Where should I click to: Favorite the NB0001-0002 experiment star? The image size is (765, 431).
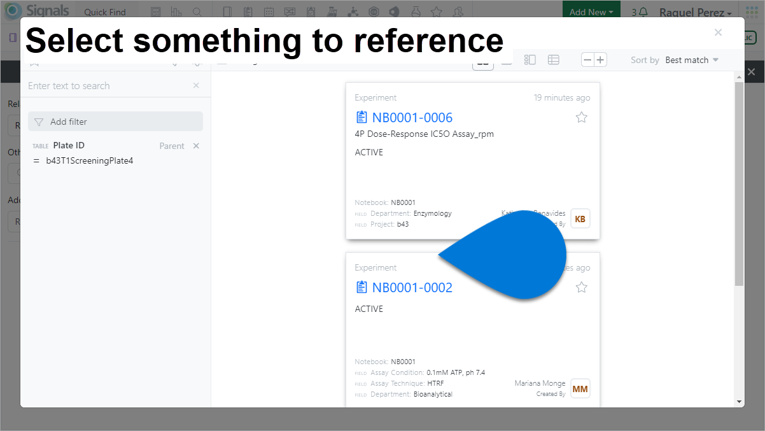coord(581,287)
